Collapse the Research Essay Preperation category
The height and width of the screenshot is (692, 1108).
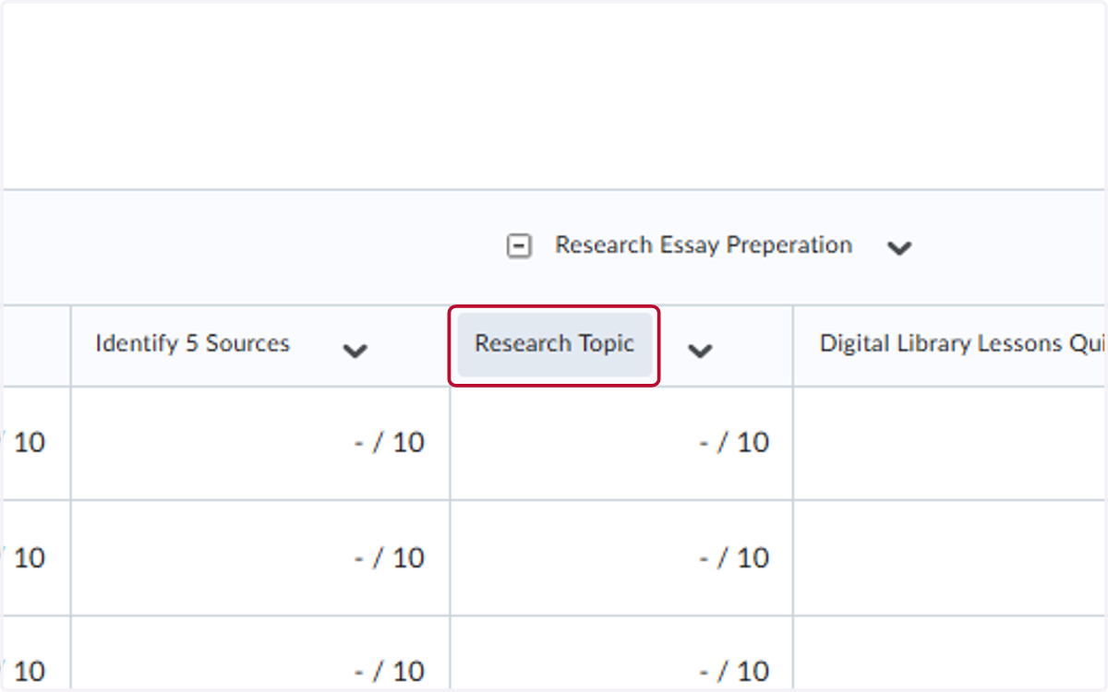[x=520, y=246]
